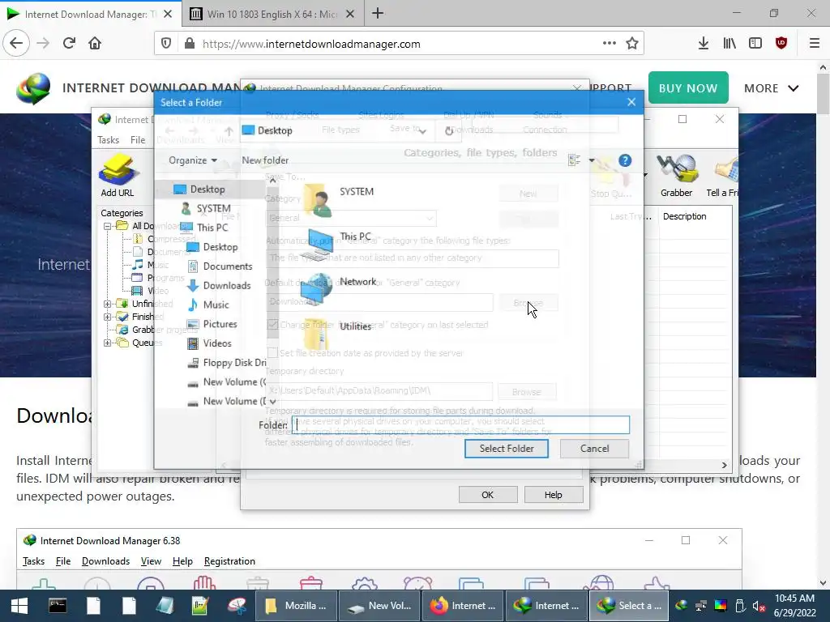Select Music in navigation tree

216,305
